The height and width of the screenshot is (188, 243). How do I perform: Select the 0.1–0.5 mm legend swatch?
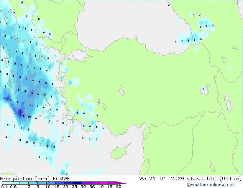7,183
